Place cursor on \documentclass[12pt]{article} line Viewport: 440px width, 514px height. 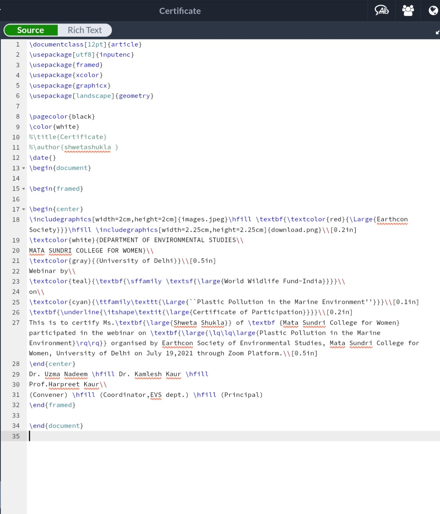86,44
